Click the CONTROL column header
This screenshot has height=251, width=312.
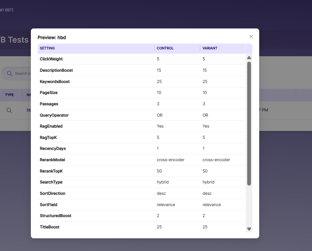(x=165, y=48)
